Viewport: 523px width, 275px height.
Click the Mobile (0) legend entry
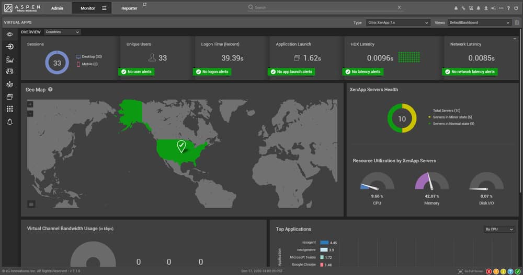pyautogui.click(x=87, y=64)
